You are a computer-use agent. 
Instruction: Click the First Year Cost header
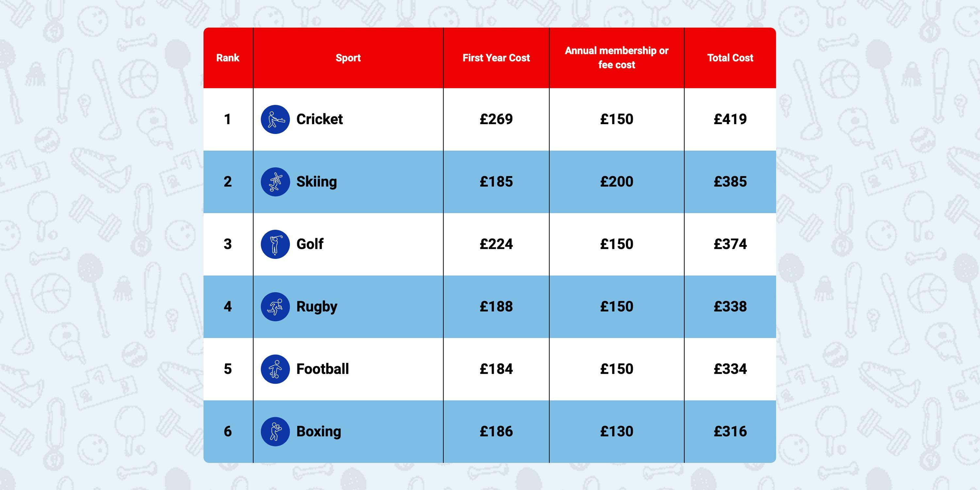[496, 58]
